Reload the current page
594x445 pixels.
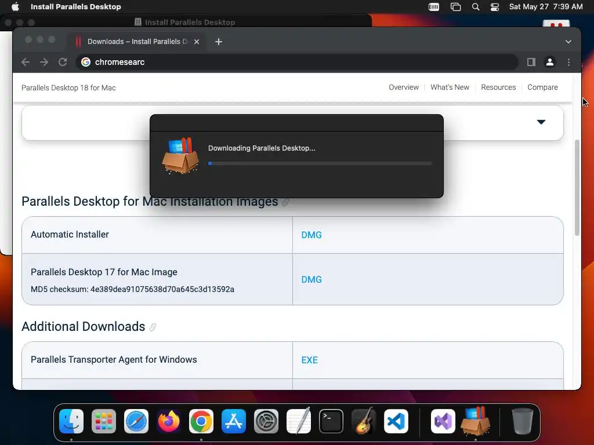coord(63,62)
